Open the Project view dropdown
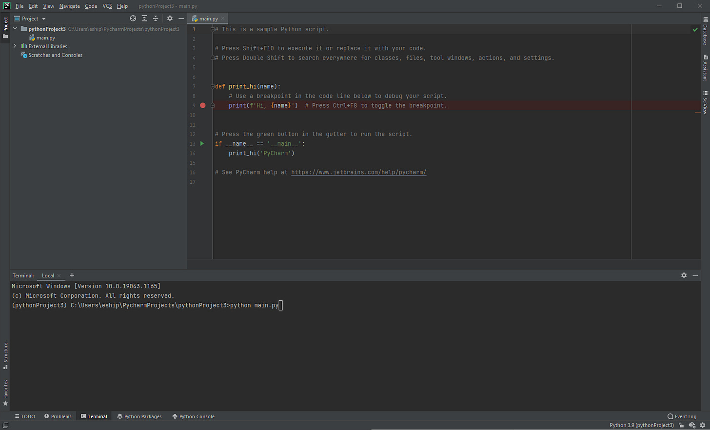The width and height of the screenshot is (710, 430). 30,19
